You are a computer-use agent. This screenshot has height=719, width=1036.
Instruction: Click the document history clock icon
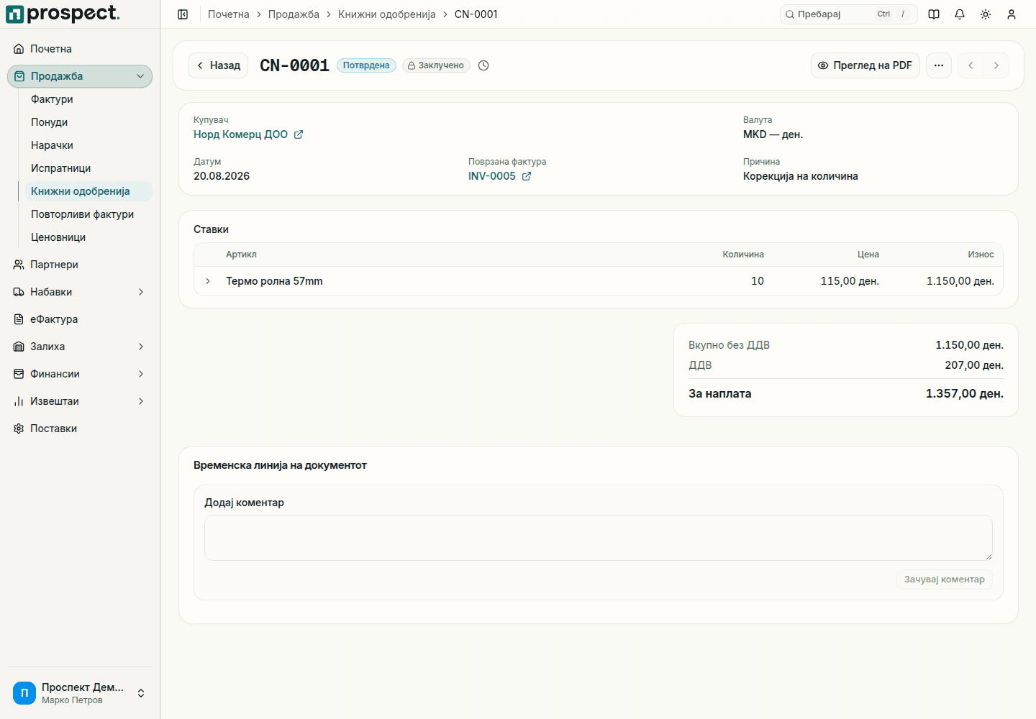tap(483, 65)
